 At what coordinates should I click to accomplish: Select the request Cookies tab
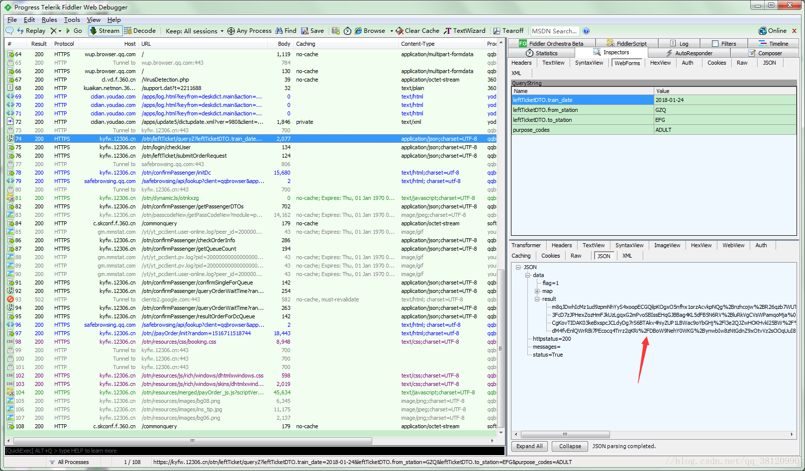tap(716, 63)
